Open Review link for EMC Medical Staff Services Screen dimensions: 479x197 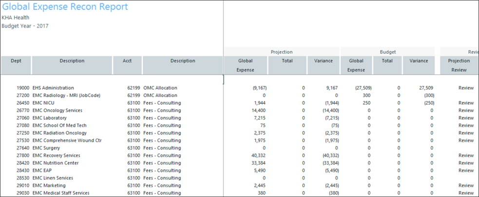[x=466, y=193]
